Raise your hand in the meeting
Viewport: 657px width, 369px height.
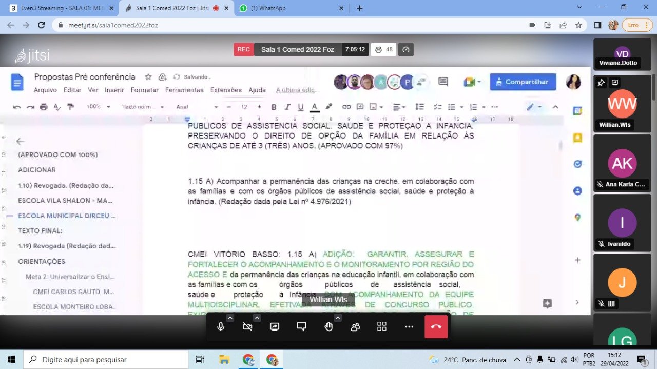click(x=328, y=327)
